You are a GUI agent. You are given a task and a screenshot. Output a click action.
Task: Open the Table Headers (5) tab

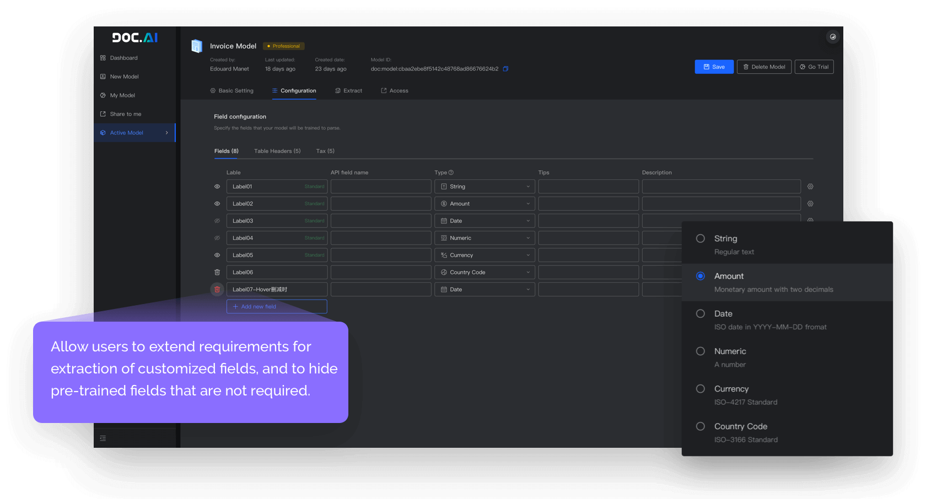click(277, 151)
